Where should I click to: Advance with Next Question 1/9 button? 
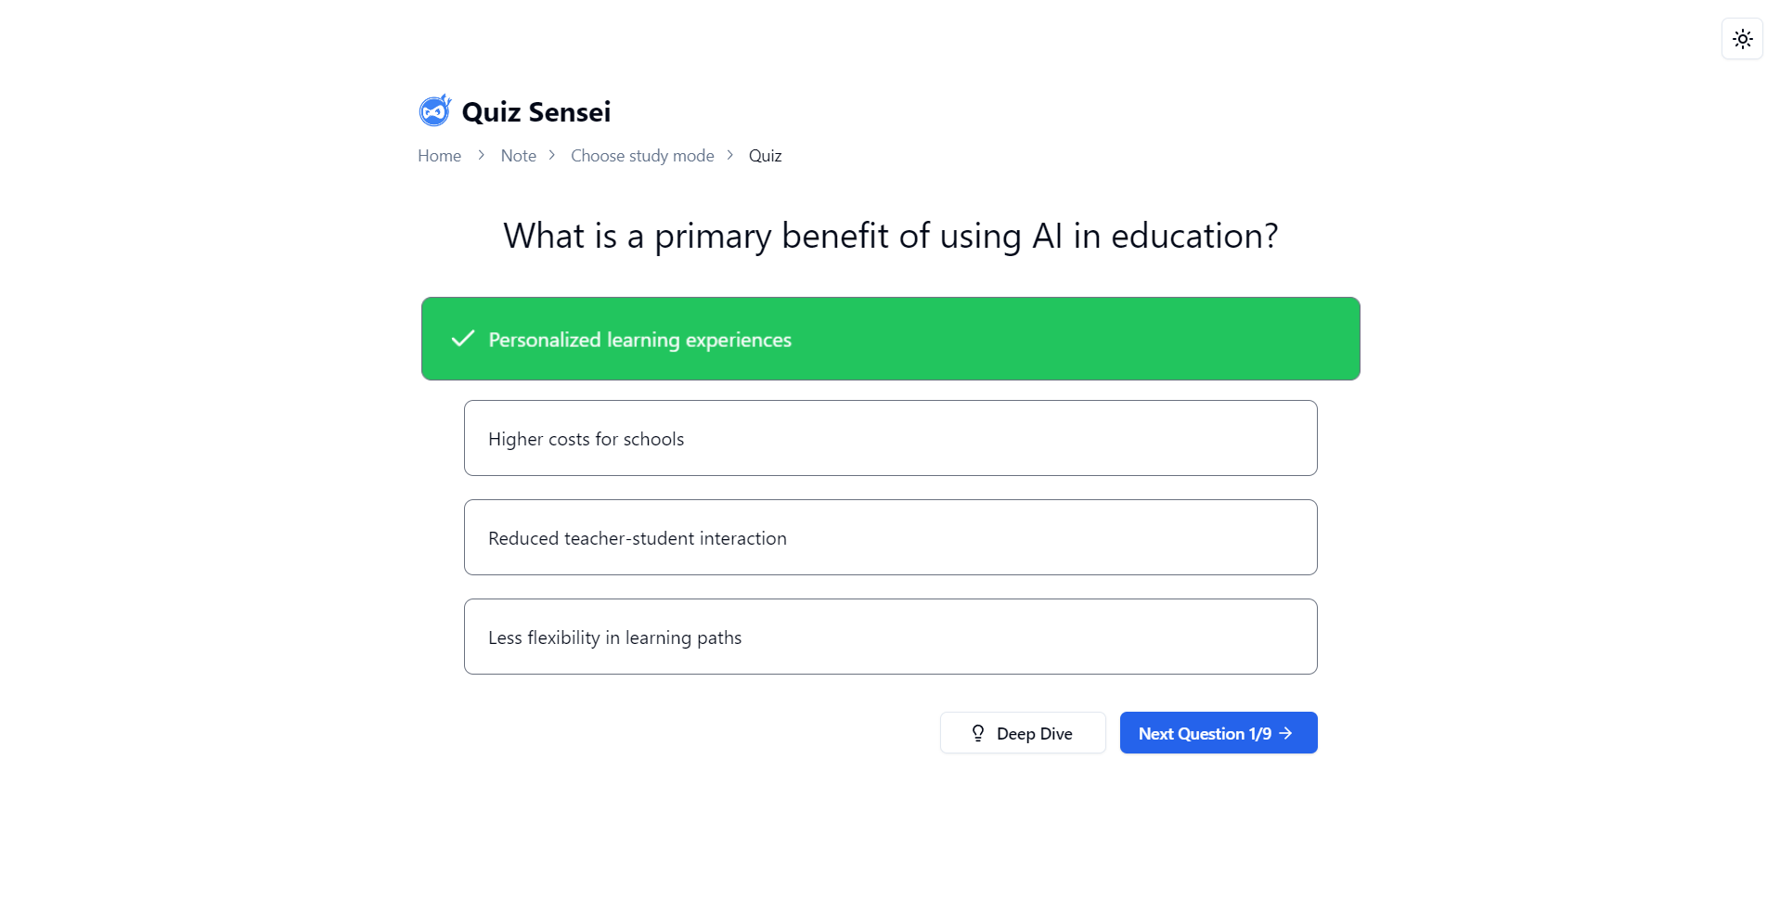(x=1218, y=733)
